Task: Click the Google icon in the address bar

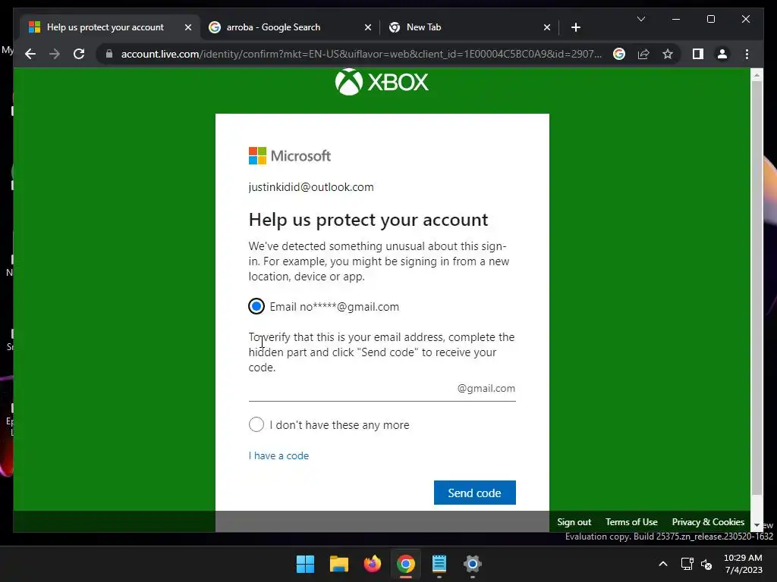Action: pos(619,54)
